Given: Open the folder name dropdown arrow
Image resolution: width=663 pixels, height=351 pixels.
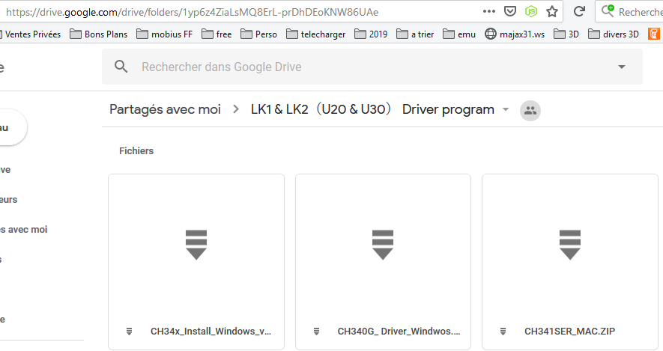Looking at the screenshot, I should point(505,109).
